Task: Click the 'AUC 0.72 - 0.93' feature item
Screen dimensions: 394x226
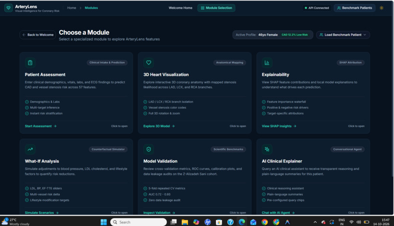Action: [x=157, y=194]
